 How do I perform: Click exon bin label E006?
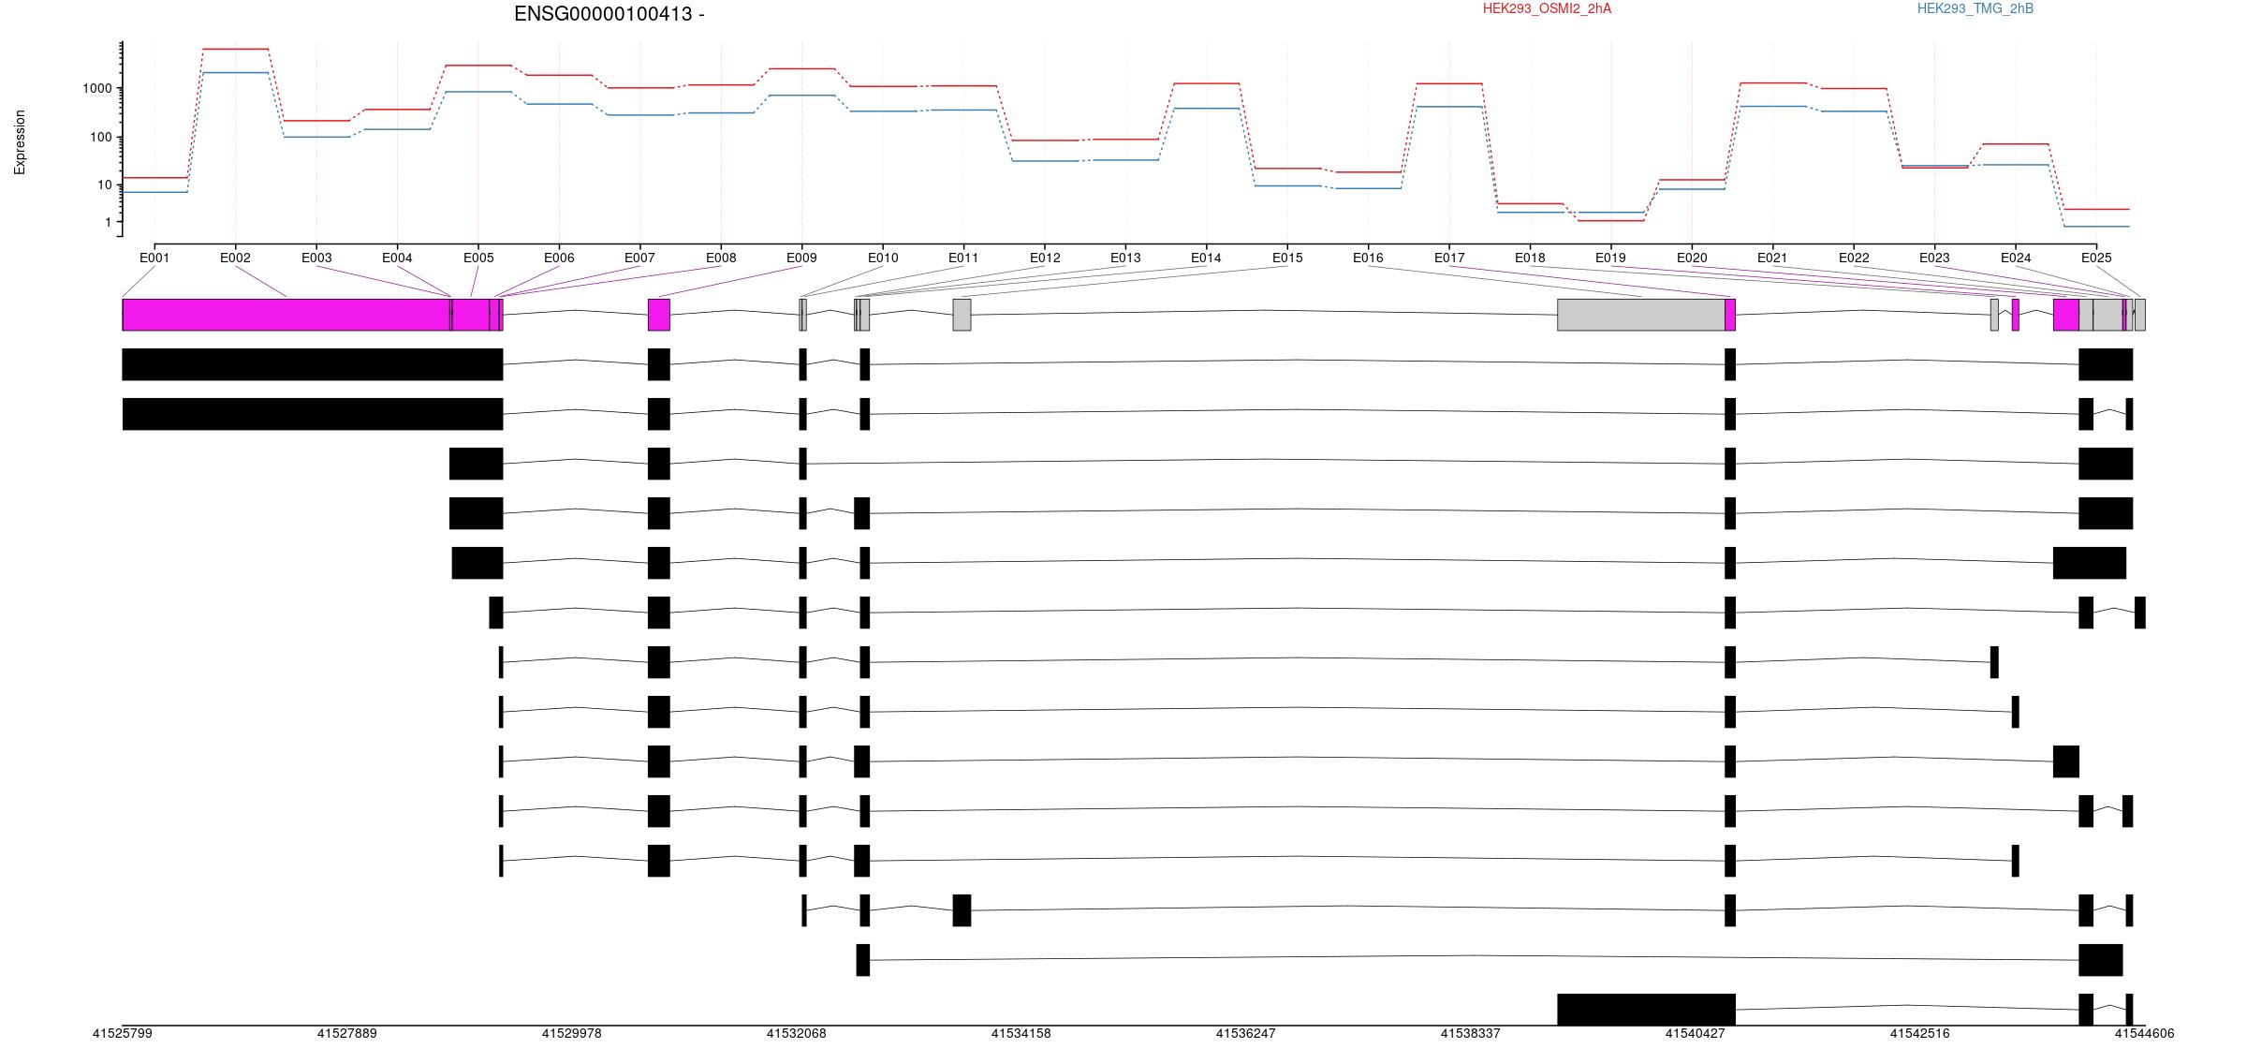tap(559, 258)
